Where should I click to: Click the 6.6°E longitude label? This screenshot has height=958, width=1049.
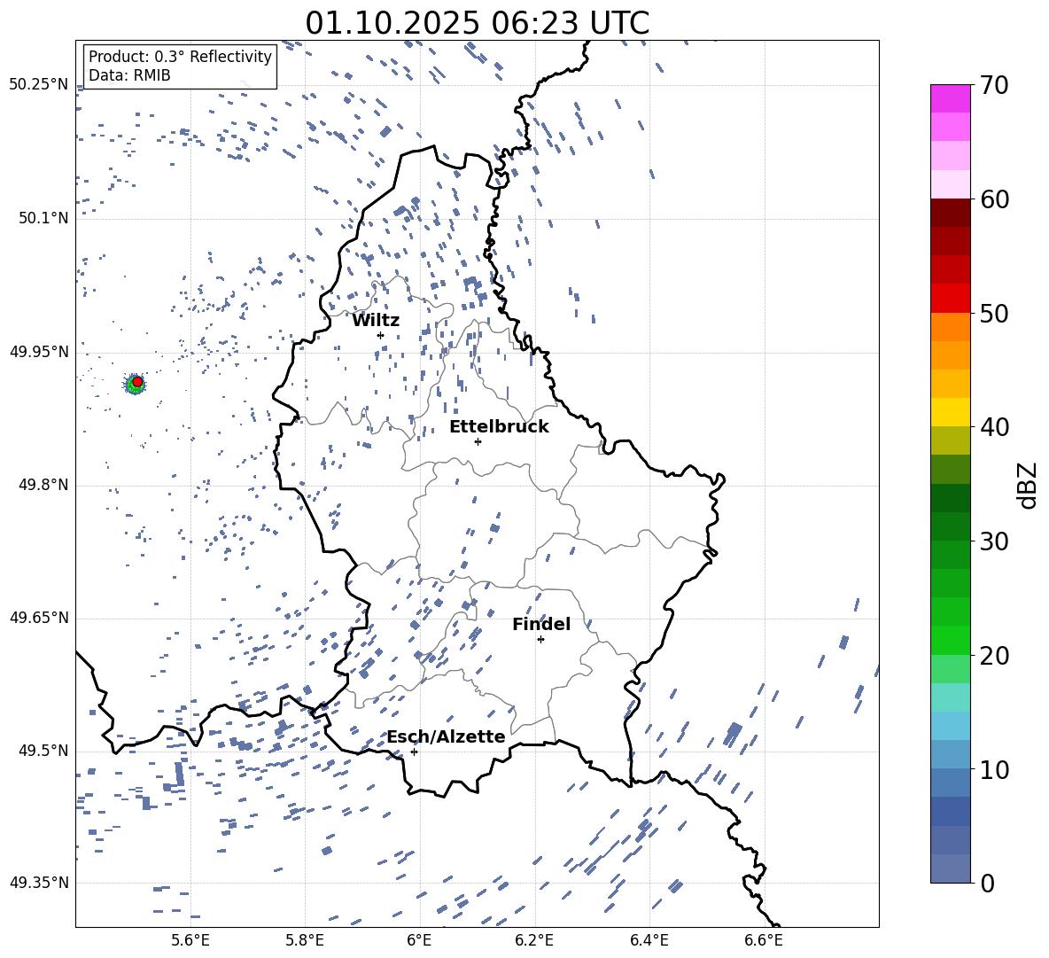[x=764, y=940]
